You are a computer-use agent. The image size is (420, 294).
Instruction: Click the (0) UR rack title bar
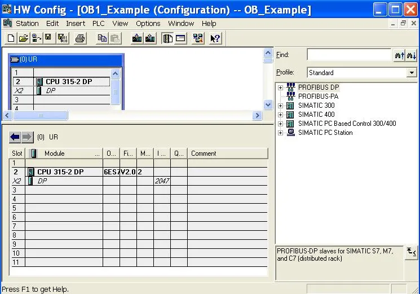pos(66,59)
